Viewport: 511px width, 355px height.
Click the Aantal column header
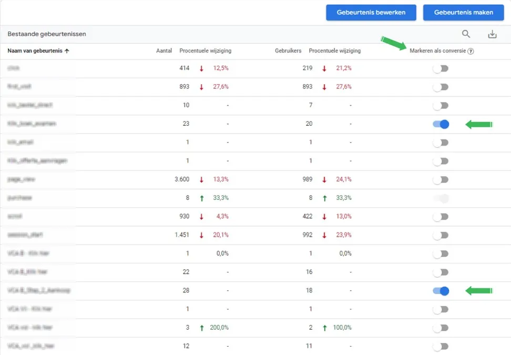[x=164, y=51]
